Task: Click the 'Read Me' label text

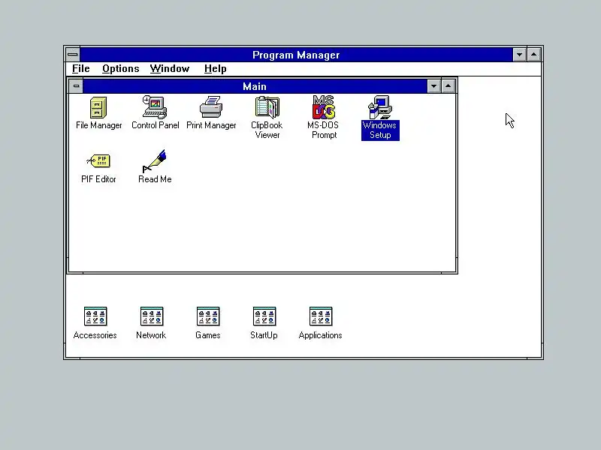Action: 155,179
